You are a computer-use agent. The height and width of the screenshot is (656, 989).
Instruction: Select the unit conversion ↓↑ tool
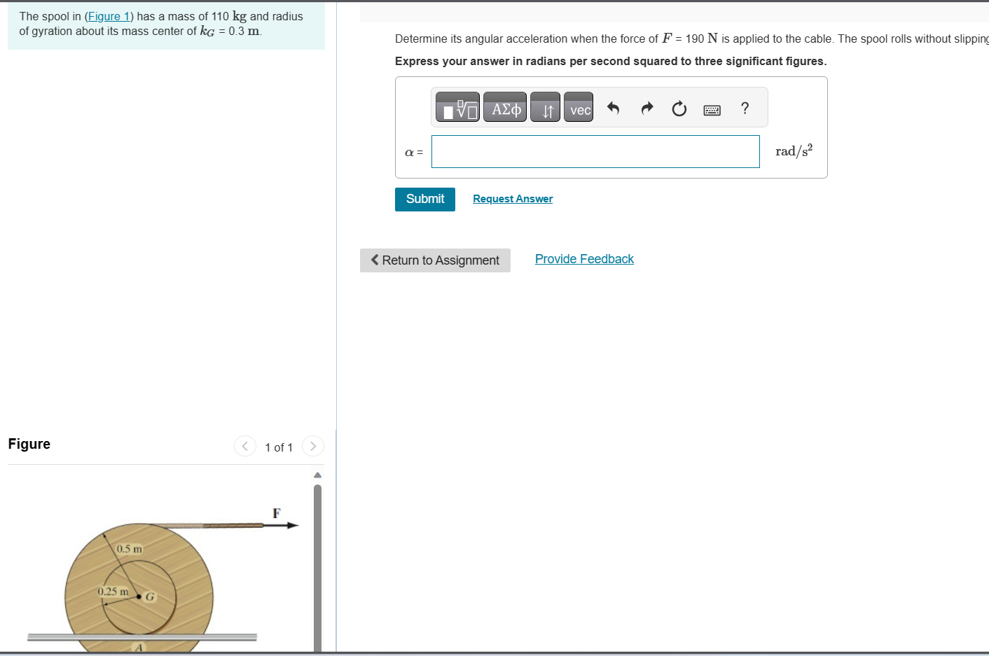pos(545,107)
